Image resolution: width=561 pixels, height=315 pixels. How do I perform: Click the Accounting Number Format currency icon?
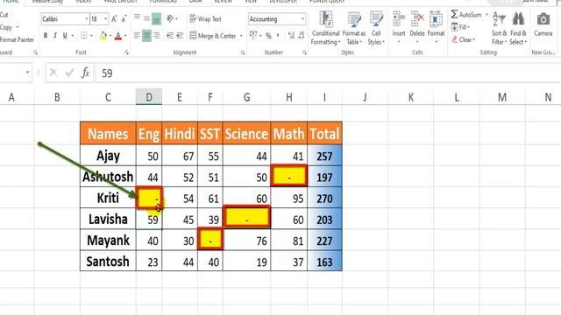[253, 35]
